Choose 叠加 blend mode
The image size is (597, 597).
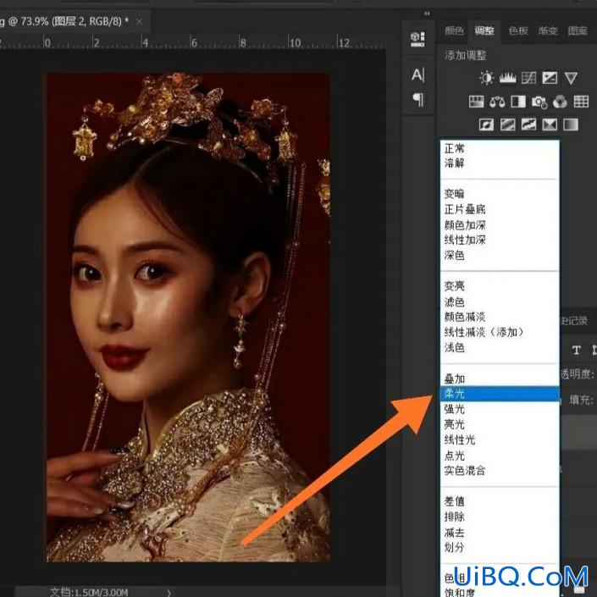(500, 379)
